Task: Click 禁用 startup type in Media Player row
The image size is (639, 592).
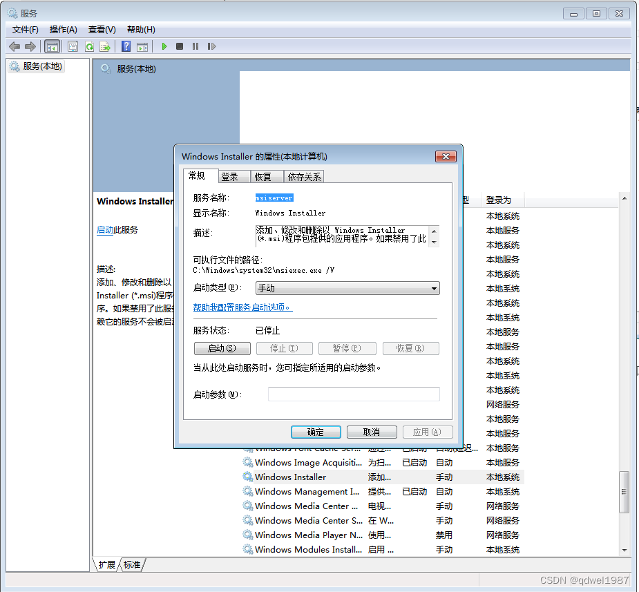Action: [x=444, y=535]
